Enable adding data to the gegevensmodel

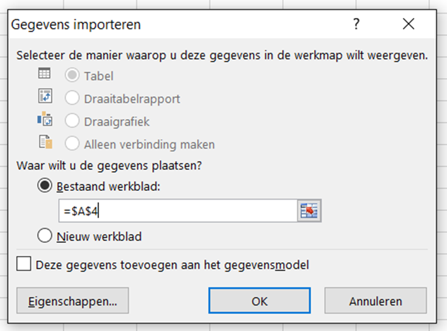coord(23,264)
